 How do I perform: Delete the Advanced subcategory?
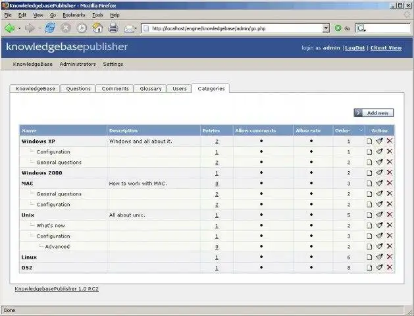pos(390,246)
